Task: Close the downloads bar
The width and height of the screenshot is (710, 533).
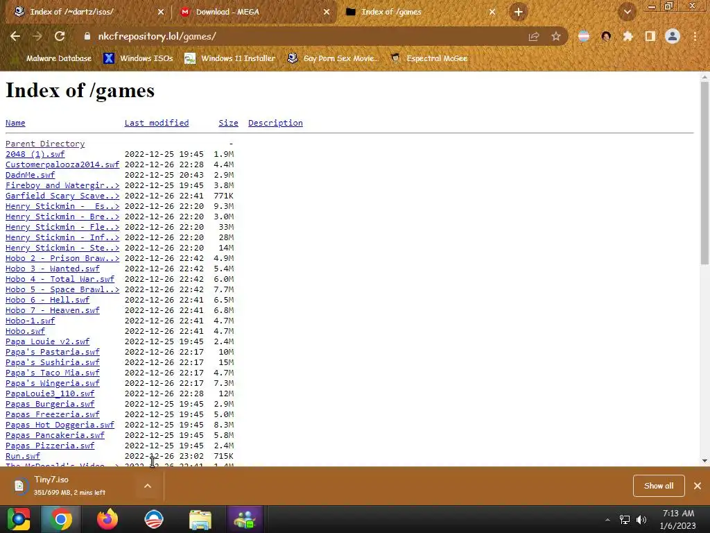Action: 698,486
